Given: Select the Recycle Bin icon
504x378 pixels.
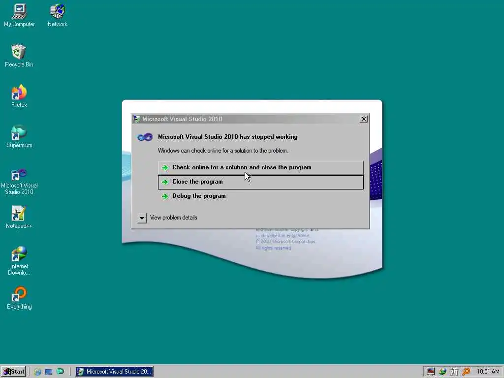Looking at the screenshot, I should tap(19, 56).
